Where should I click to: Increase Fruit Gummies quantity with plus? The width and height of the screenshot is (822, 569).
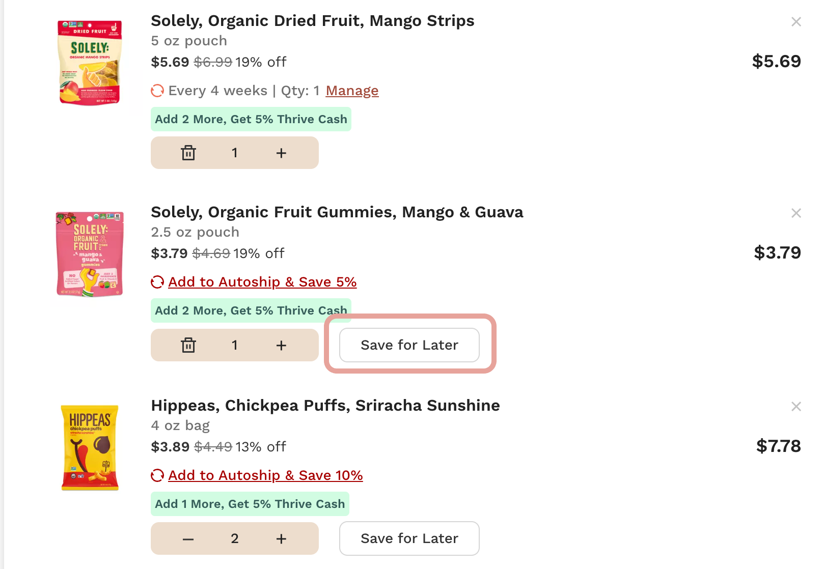[x=281, y=345]
